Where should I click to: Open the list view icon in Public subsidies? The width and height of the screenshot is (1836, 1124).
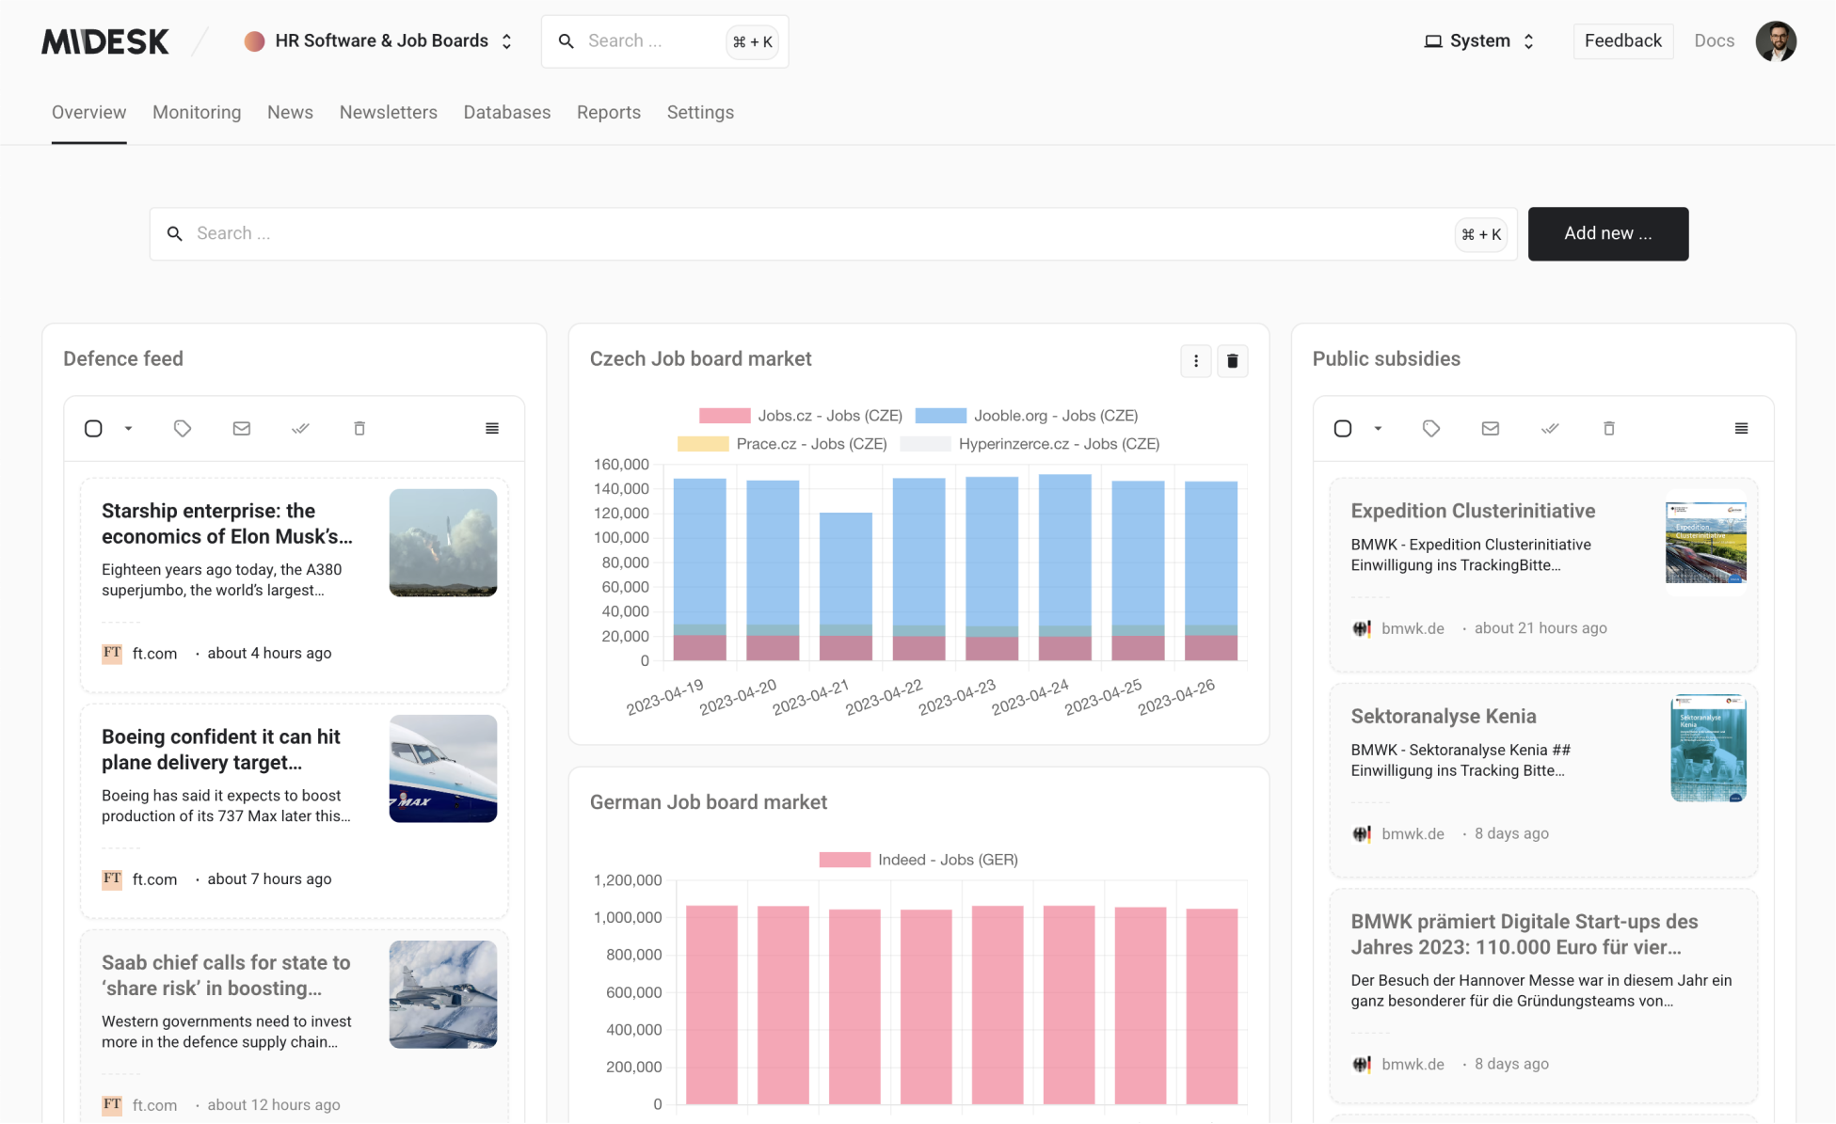[x=1740, y=428]
